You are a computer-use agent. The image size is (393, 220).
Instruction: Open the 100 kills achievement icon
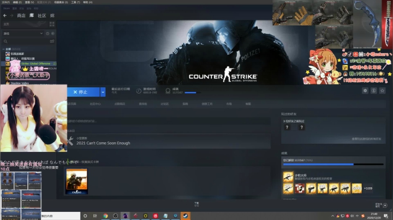323,188
